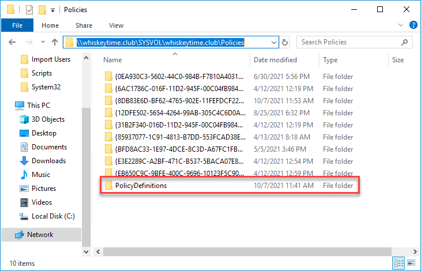Open Music in navigation pane

[35, 175]
